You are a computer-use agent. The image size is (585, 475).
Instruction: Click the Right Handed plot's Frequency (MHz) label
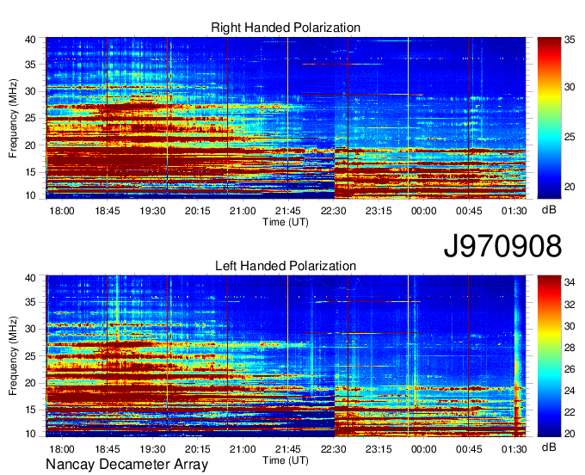tap(13, 118)
